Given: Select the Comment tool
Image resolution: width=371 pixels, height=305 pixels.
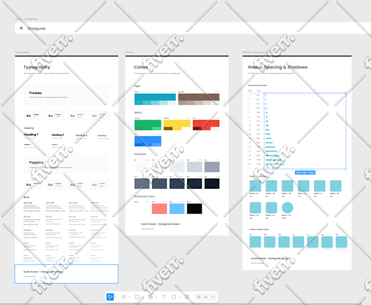Looking at the screenshot, I should pos(174,297).
